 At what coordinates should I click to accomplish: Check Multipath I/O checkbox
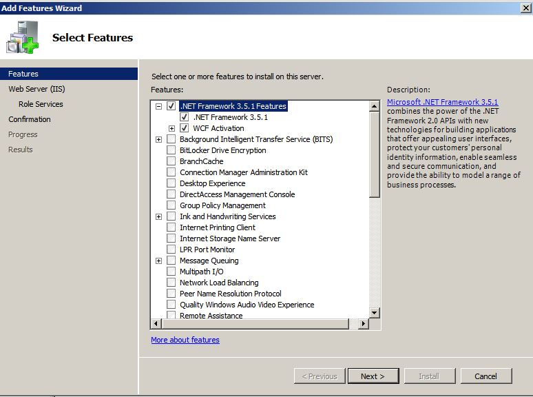[x=171, y=272]
